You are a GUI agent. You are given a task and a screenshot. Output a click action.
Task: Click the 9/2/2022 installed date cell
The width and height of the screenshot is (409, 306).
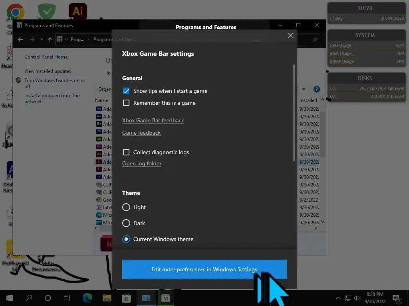[x=309, y=200]
